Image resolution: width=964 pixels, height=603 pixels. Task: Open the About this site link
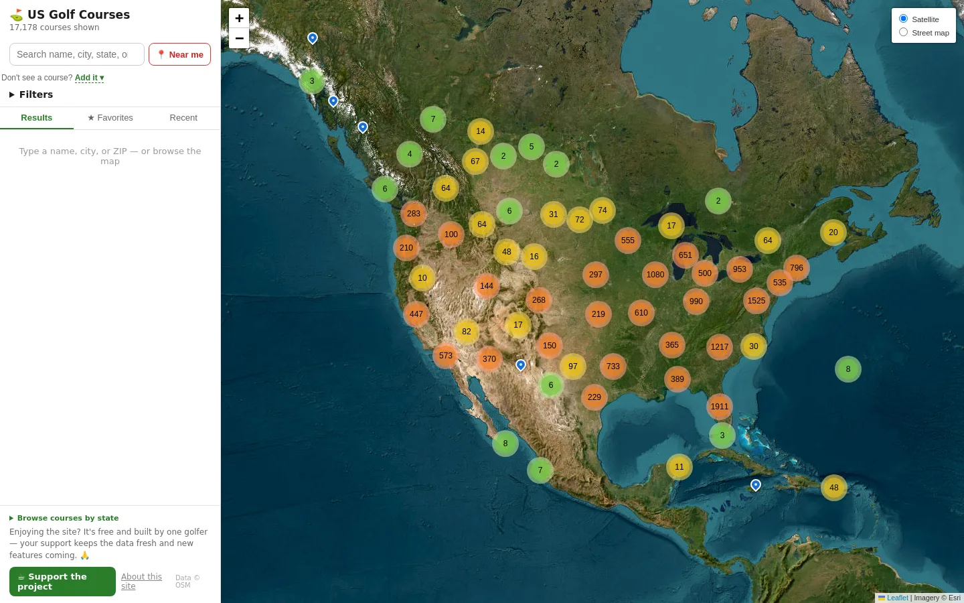point(141,581)
